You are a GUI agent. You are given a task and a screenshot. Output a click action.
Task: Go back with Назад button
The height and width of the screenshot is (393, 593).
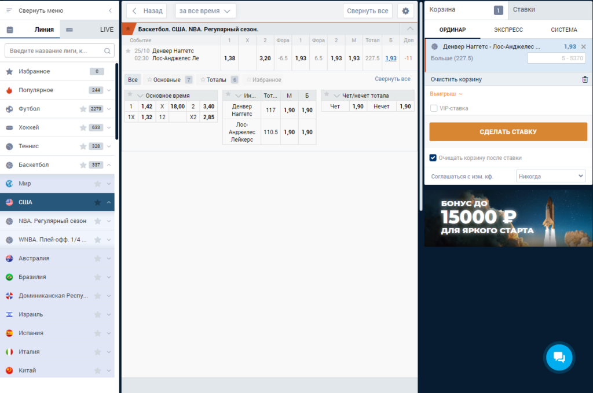[147, 11]
